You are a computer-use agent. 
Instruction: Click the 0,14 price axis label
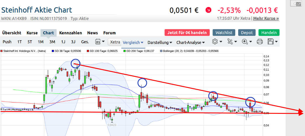coord(266,56)
